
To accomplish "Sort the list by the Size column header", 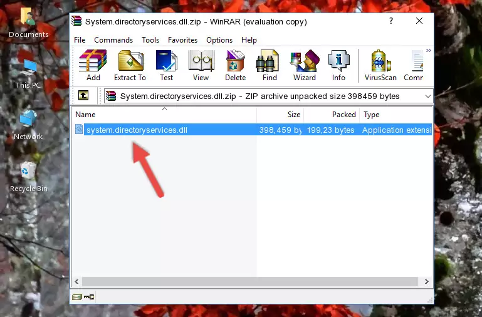I will tap(280, 115).
